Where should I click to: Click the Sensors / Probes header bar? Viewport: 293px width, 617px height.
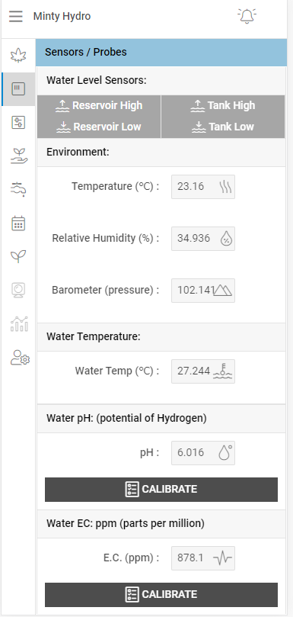[161, 53]
